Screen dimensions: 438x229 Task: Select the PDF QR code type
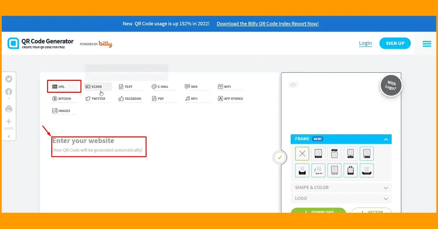164,98
